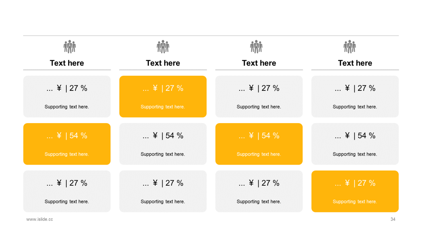Click the gray top 27% card in first column
This screenshot has width=422, height=237.
point(67,96)
